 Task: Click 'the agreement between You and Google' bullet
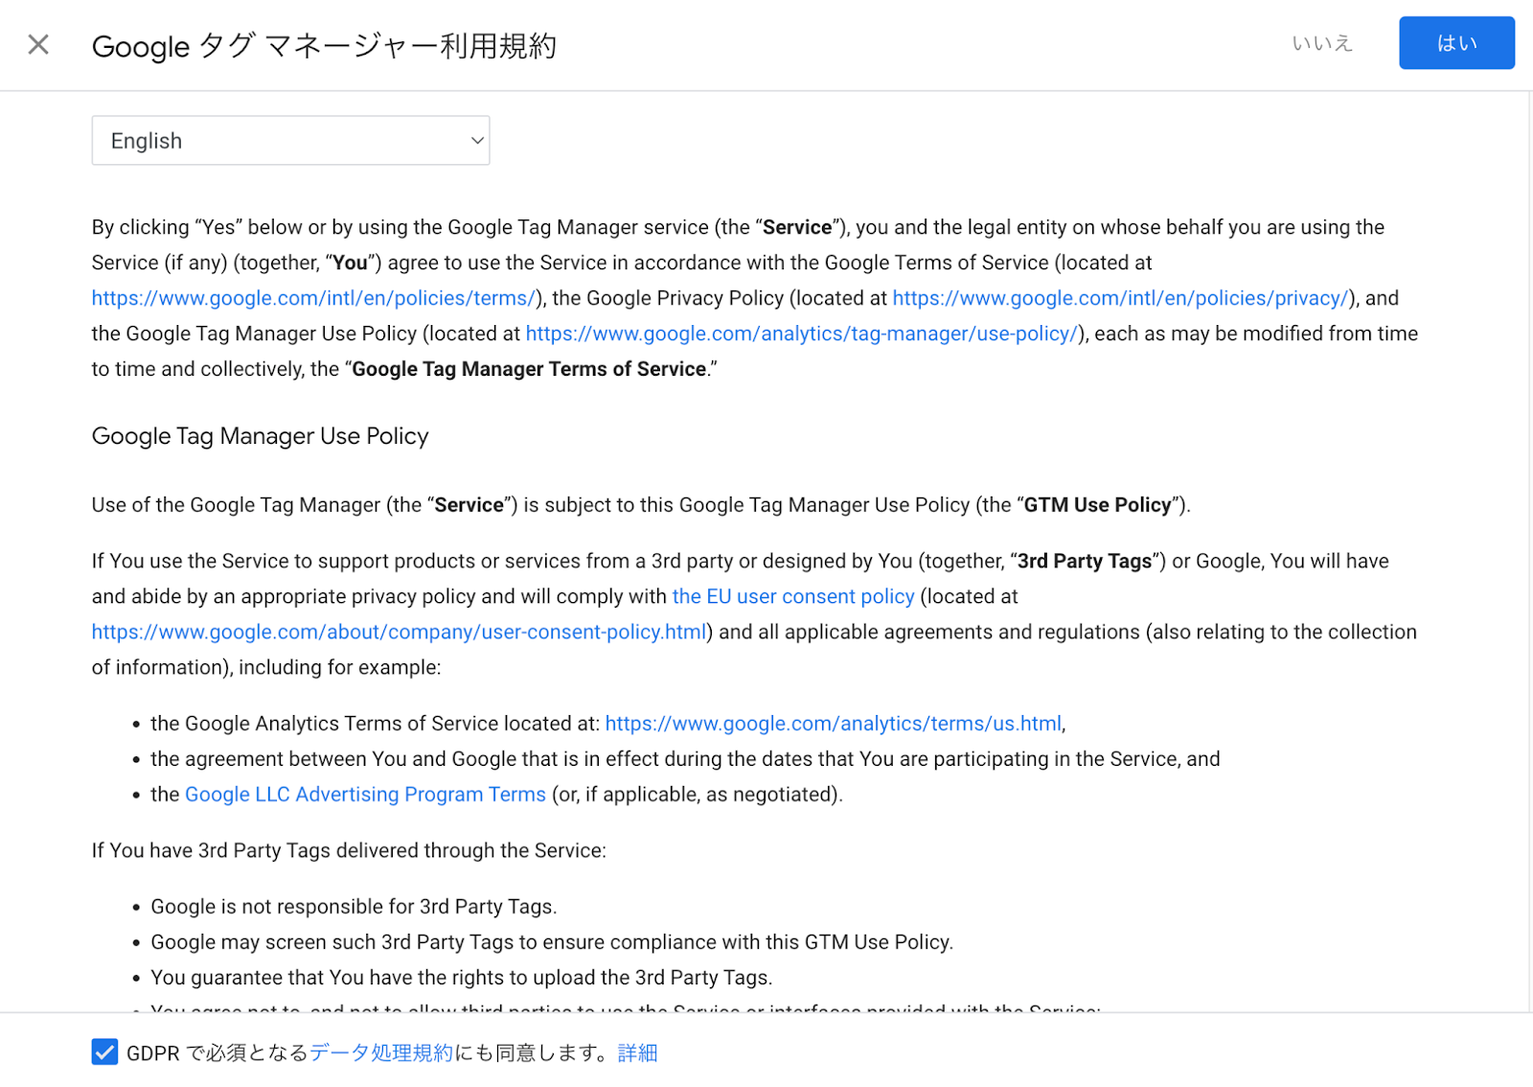(x=685, y=759)
